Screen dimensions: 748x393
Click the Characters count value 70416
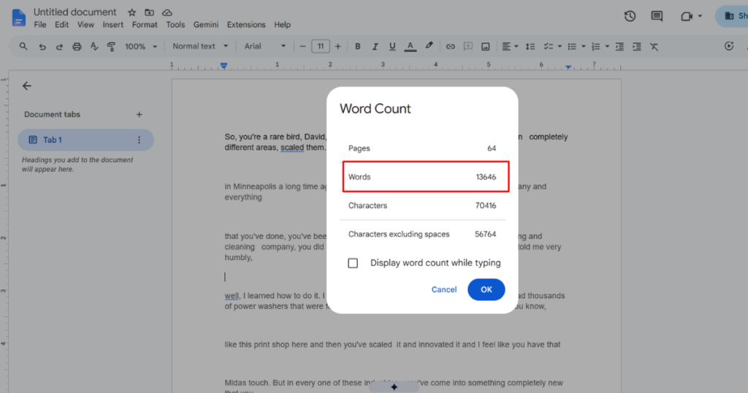[x=486, y=205]
